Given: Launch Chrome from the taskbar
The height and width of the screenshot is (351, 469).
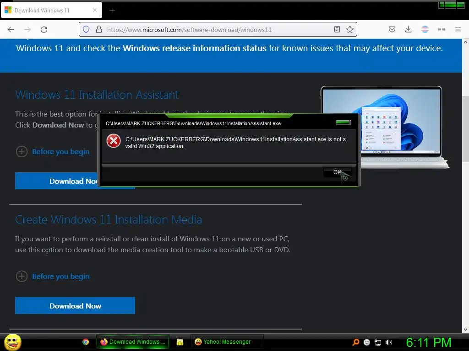Looking at the screenshot, I should pyautogui.click(x=86, y=342).
